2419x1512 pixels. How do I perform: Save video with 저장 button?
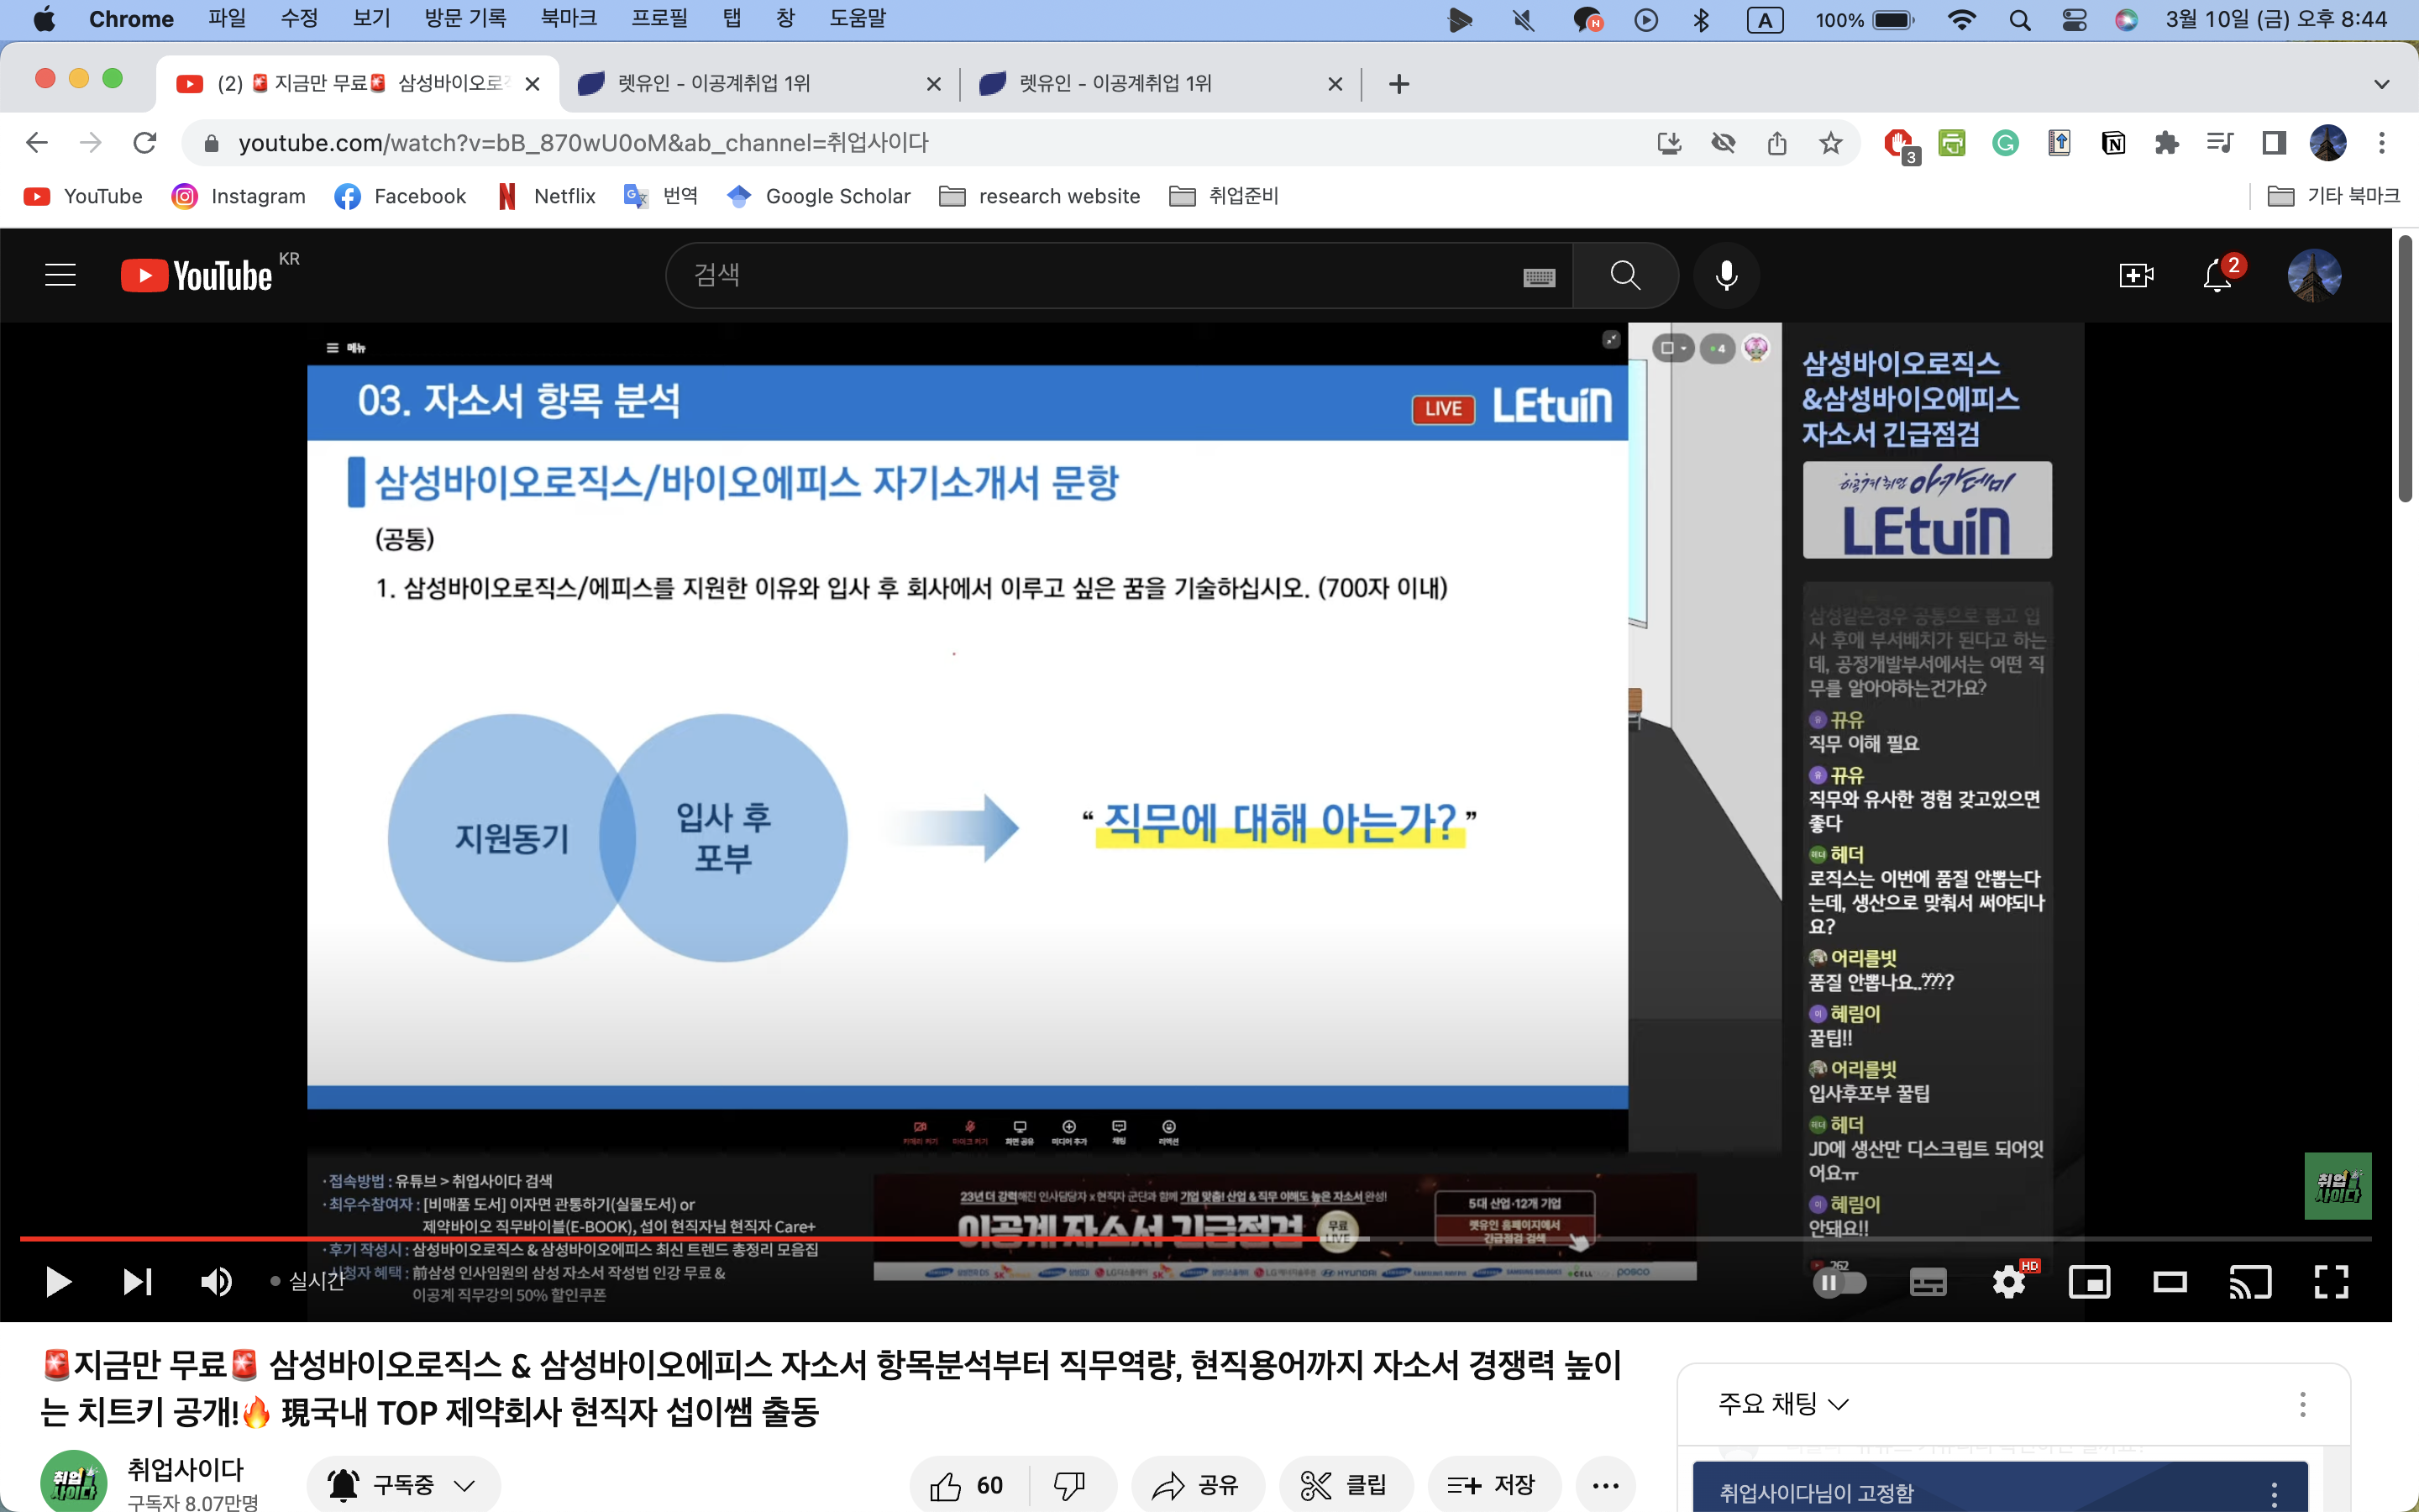pyautogui.click(x=1493, y=1485)
